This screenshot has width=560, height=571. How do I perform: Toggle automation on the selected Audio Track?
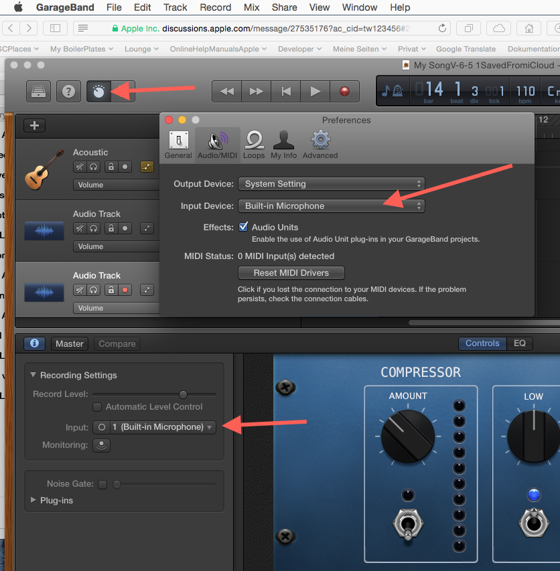(147, 290)
